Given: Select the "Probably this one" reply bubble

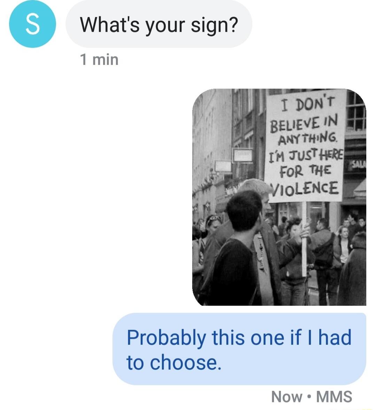Looking at the screenshot, I should pyautogui.click(x=240, y=349).
